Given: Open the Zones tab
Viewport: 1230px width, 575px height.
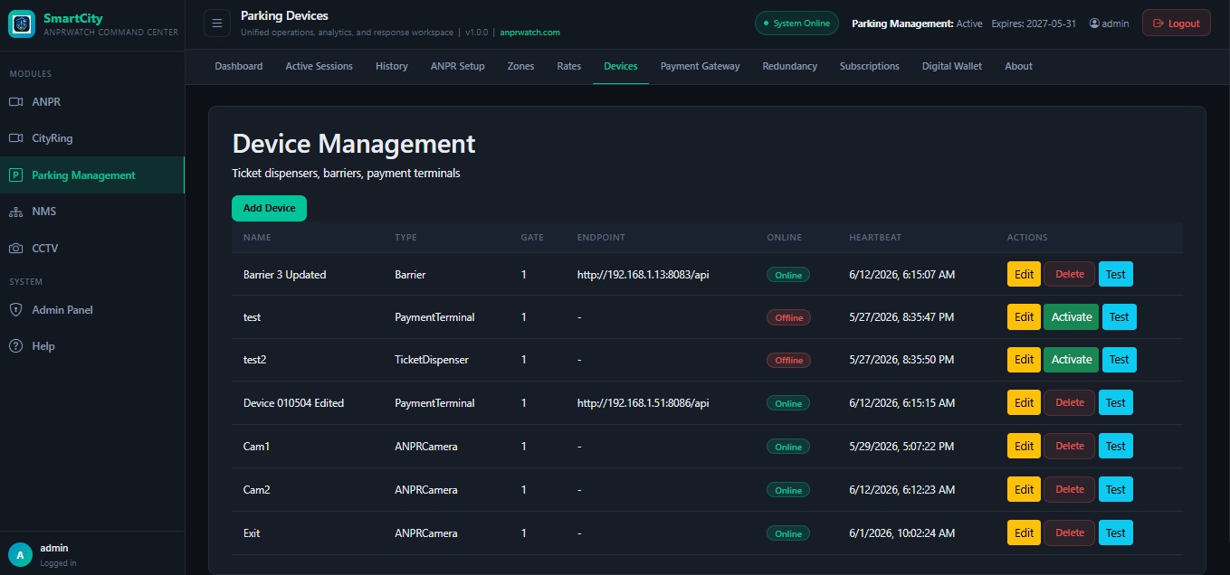Looking at the screenshot, I should [x=520, y=66].
